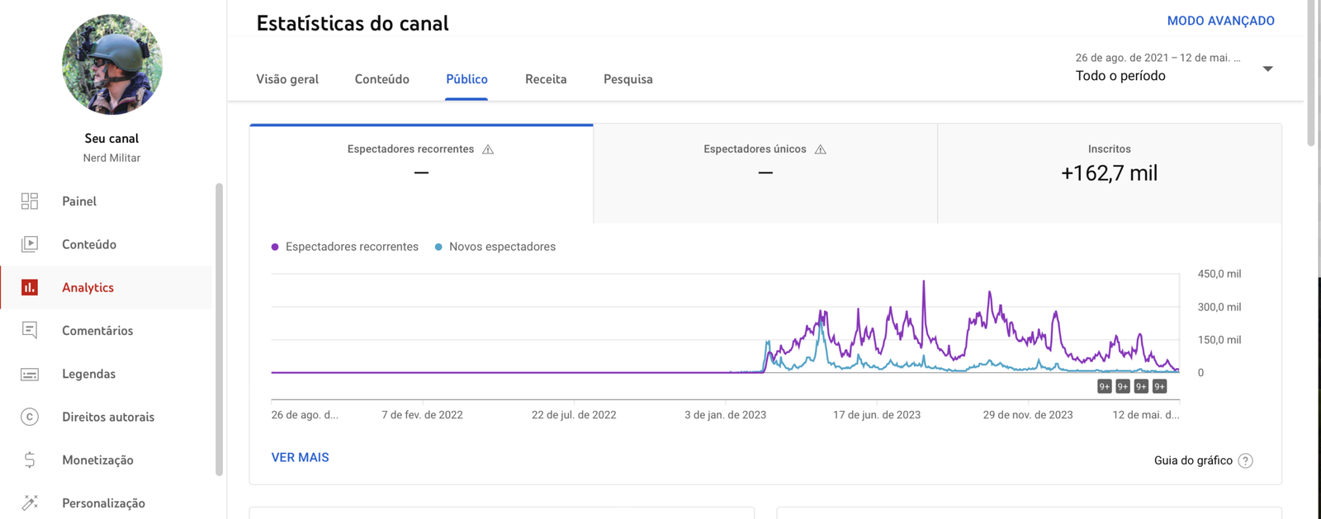Switch to the Visão geral tab

click(x=287, y=79)
